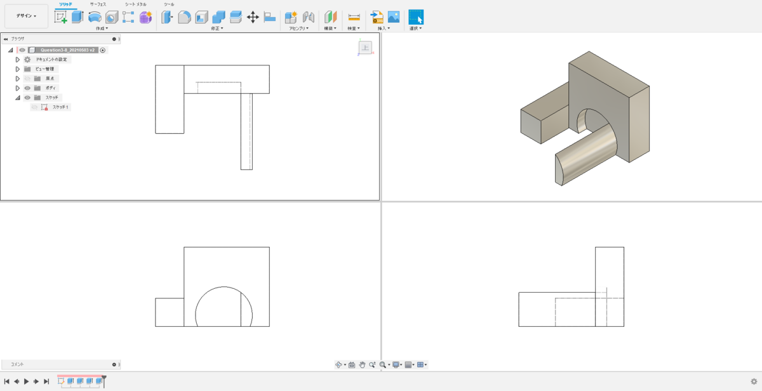
Task: Switch to the シートメタル tab
Action: coord(135,4)
